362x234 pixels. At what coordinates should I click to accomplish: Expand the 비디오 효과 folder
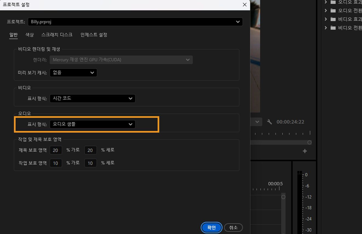click(326, 19)
